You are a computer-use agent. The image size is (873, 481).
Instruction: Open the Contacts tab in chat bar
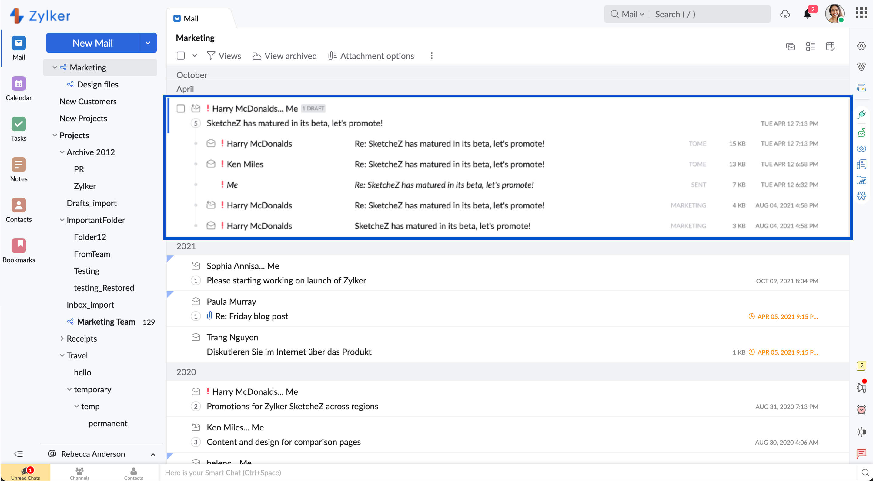(133, 473)
